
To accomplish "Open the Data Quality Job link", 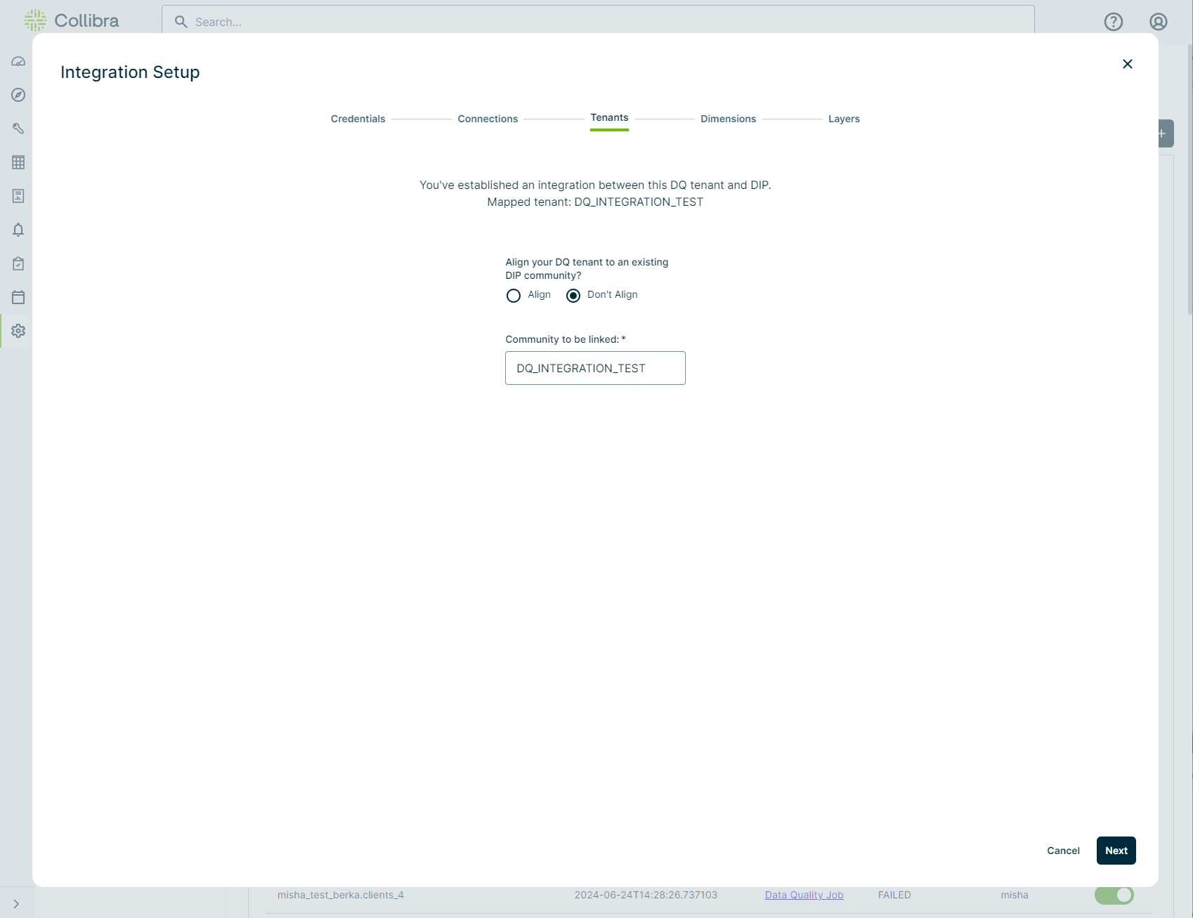I will pos(804,895).
